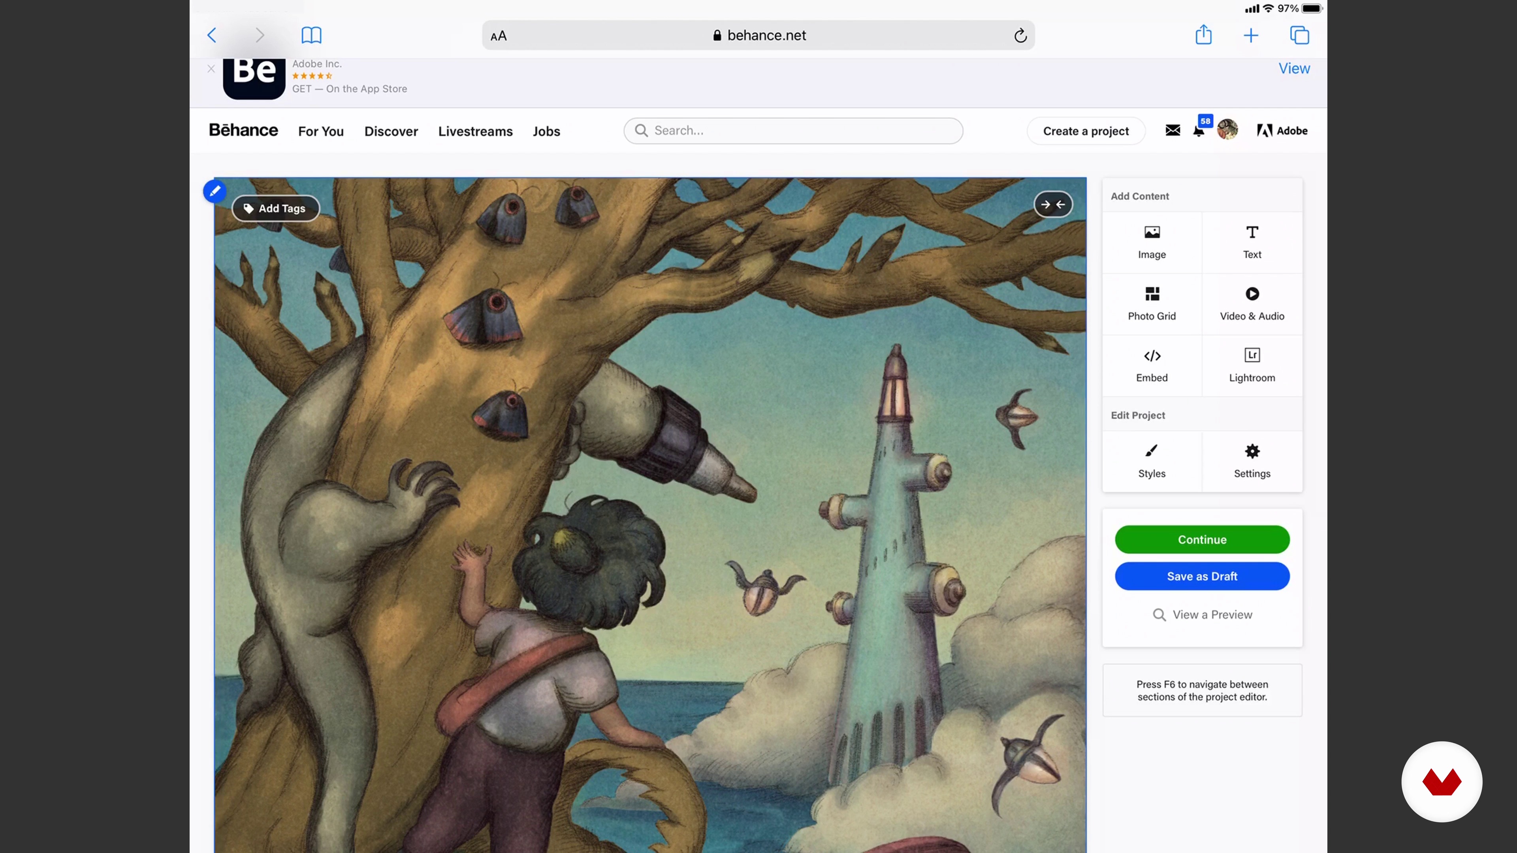Tap the battery status indicator
Screen dimensions: 1517x853
pos(1313,8)
